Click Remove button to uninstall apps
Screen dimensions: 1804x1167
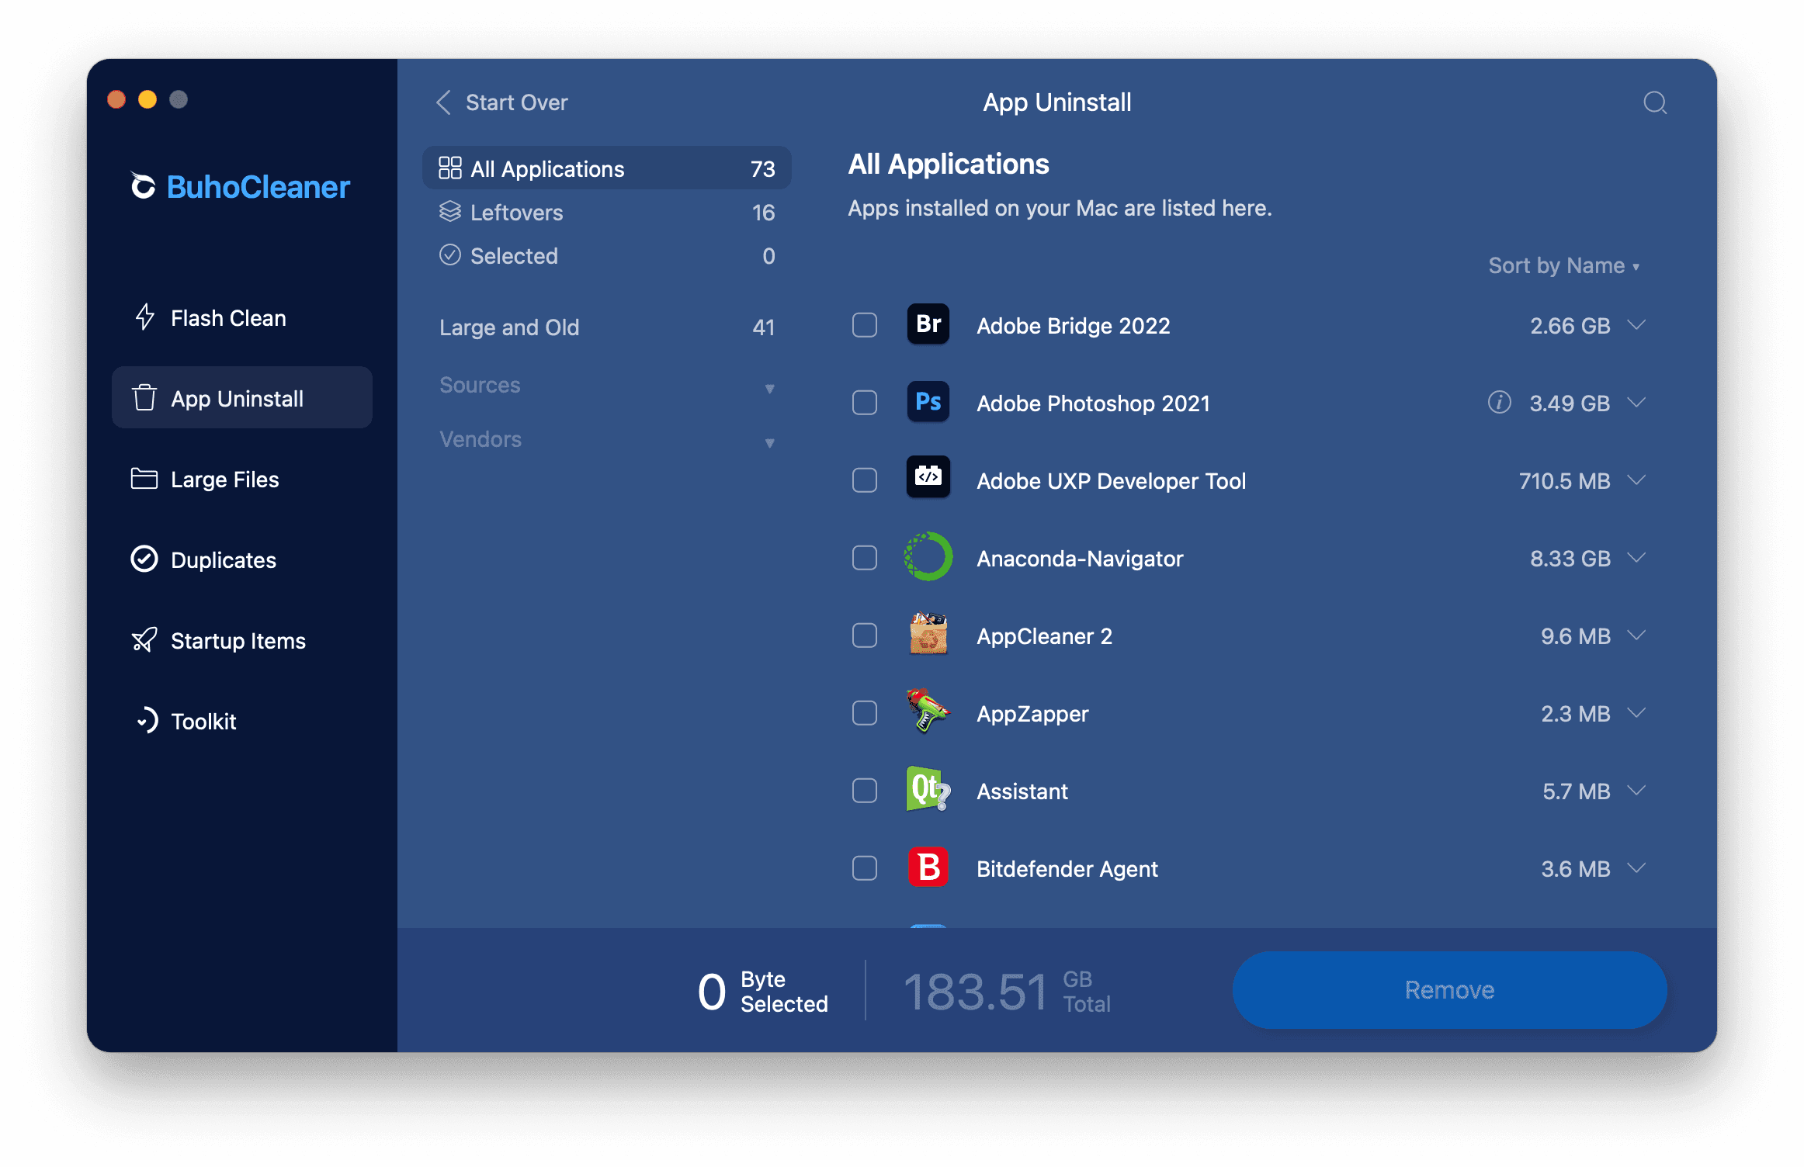[1446, 989]
